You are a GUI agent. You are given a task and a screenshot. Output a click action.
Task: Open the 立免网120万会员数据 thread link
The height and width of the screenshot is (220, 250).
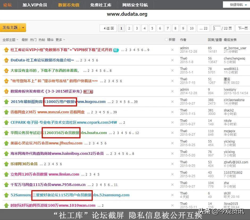[29, 174]
